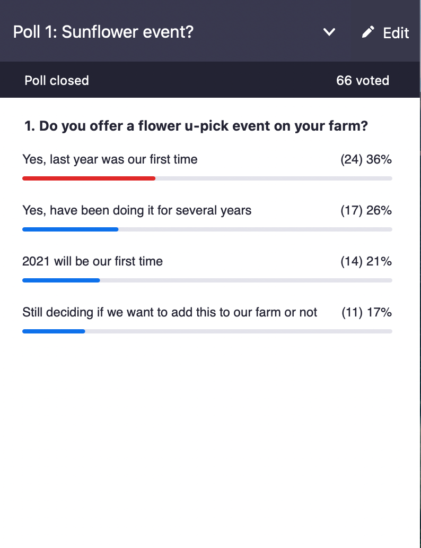Viewport: 421px width, 548px height.
Task: Click the '(24) 36%' result value
Action: [366, 159]
